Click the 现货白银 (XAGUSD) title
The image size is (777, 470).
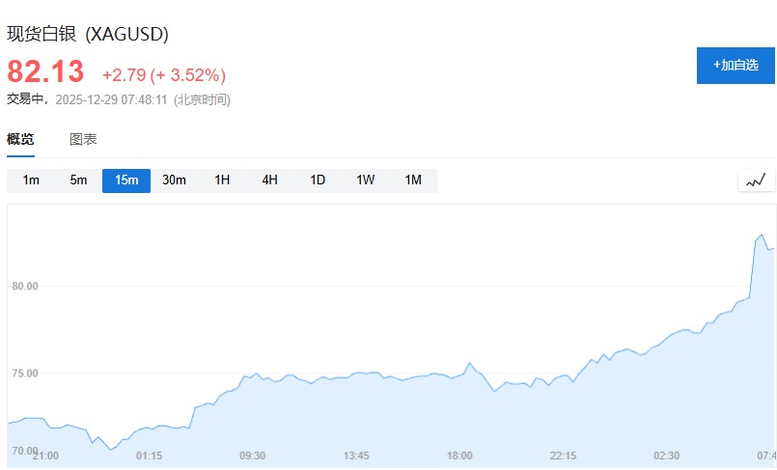[88, 35]
